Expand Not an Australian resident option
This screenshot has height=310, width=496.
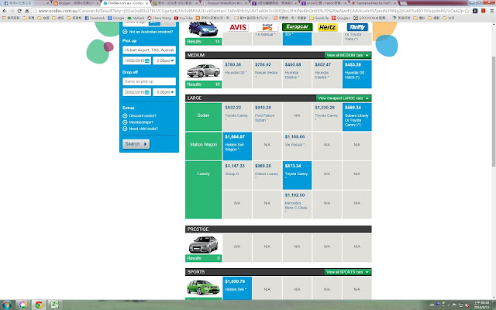151,32
